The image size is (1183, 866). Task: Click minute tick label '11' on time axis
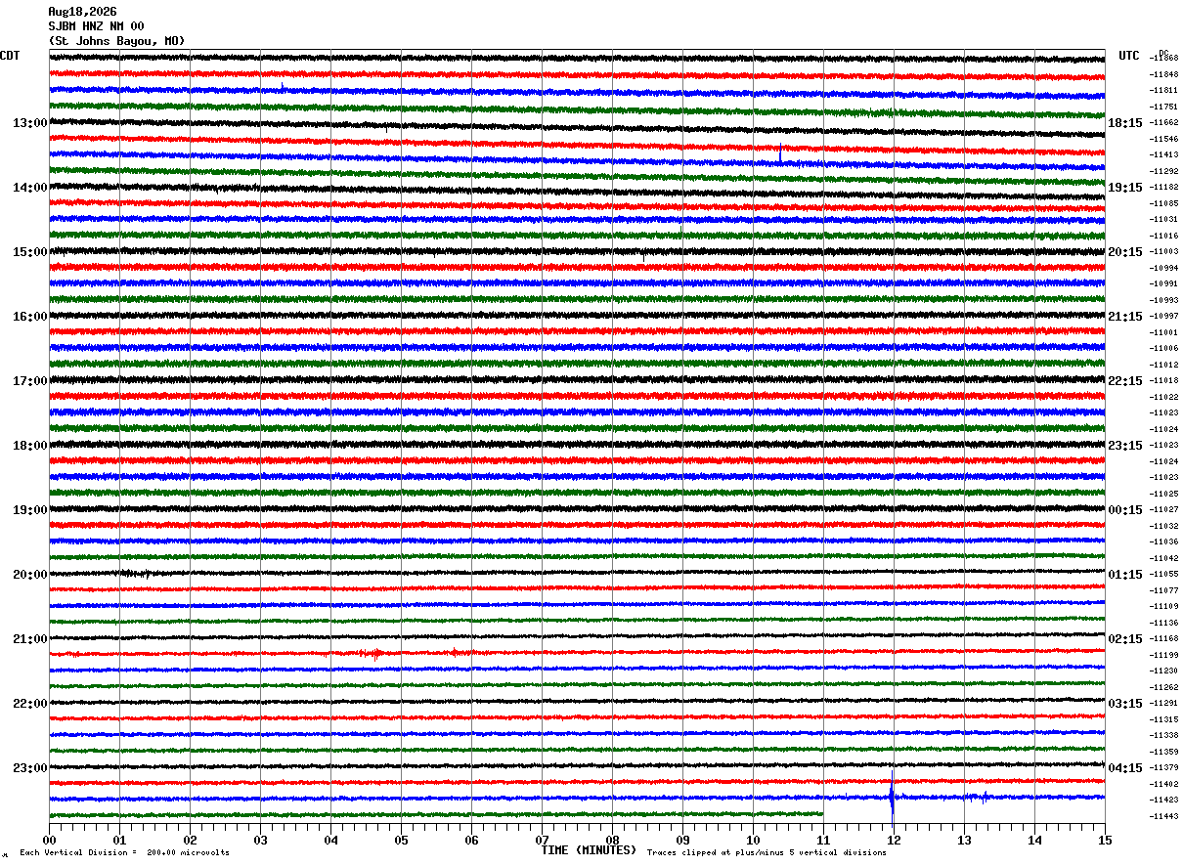click(x=823, y=840)
